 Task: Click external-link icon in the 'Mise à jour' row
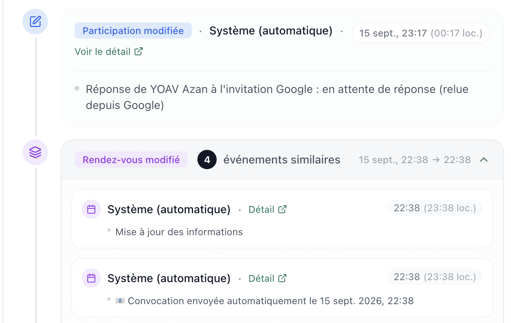[x=283, y=210]
